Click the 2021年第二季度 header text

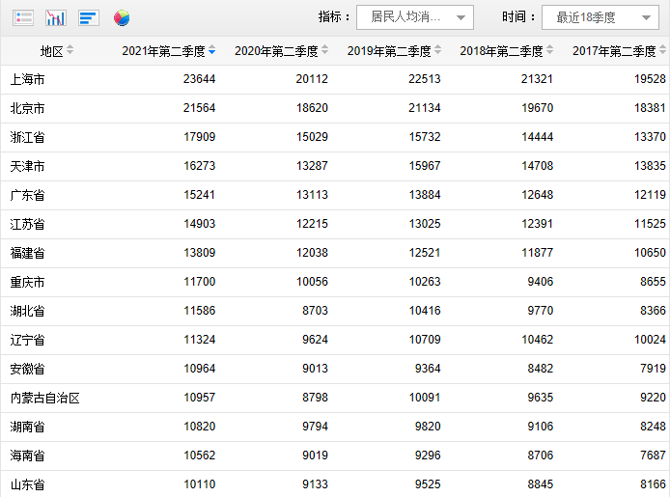[164, 51]
